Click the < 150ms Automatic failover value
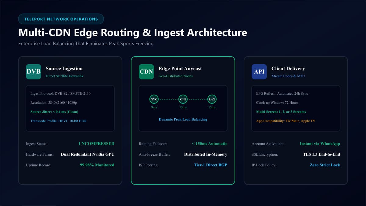 click(210, 143)
